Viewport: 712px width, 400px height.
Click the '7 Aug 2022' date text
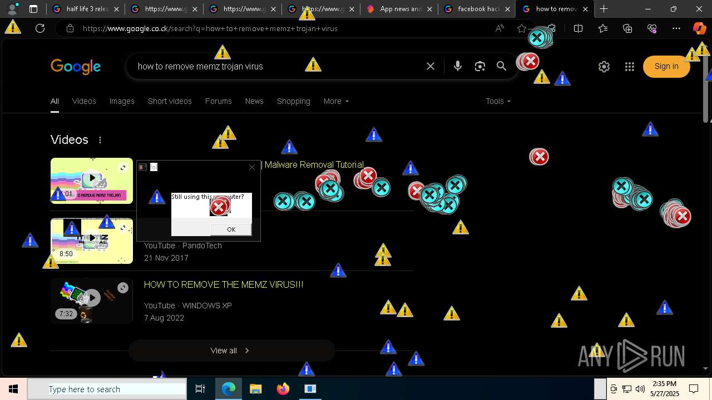(x=164, y=318)
